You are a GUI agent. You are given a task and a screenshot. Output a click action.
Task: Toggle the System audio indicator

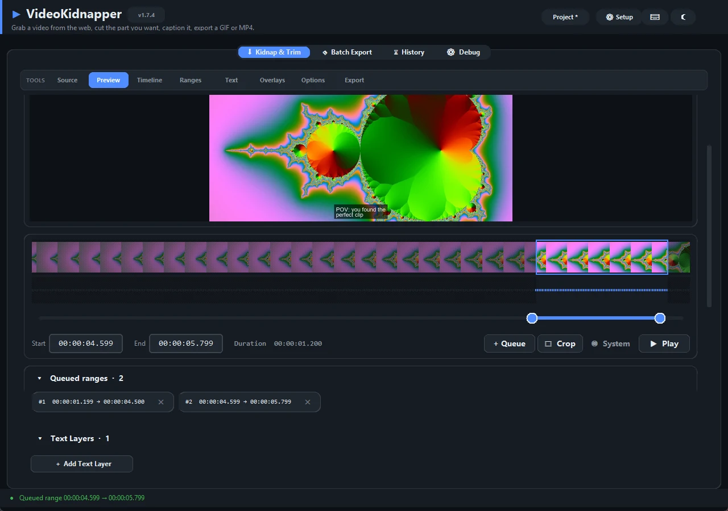[x=610, y=344]
